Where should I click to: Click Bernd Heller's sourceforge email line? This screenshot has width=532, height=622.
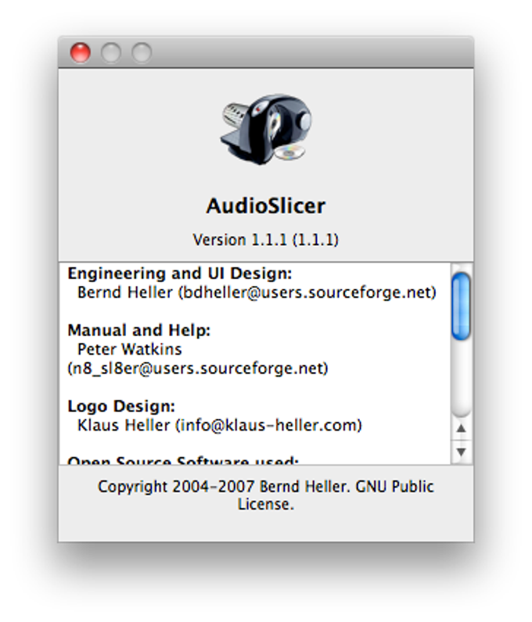tap(257, 293)
